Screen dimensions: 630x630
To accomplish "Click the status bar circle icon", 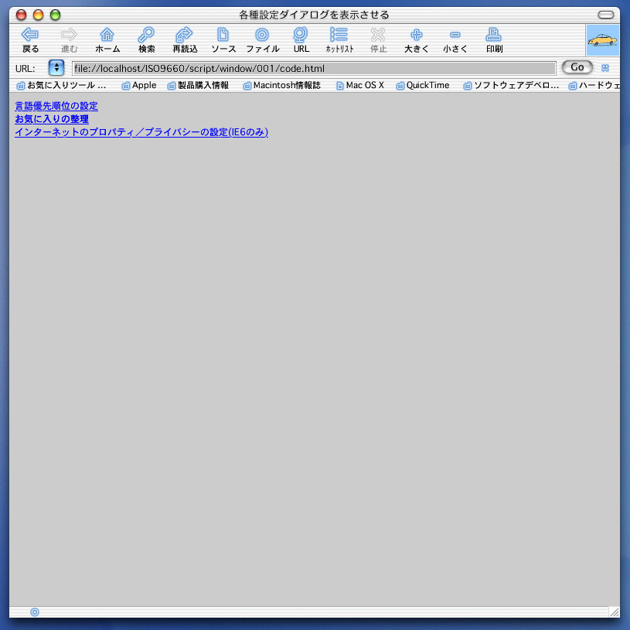I will point(35,612).
